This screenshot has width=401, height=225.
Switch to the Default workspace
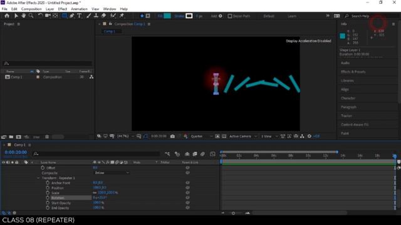coord(269,16)
